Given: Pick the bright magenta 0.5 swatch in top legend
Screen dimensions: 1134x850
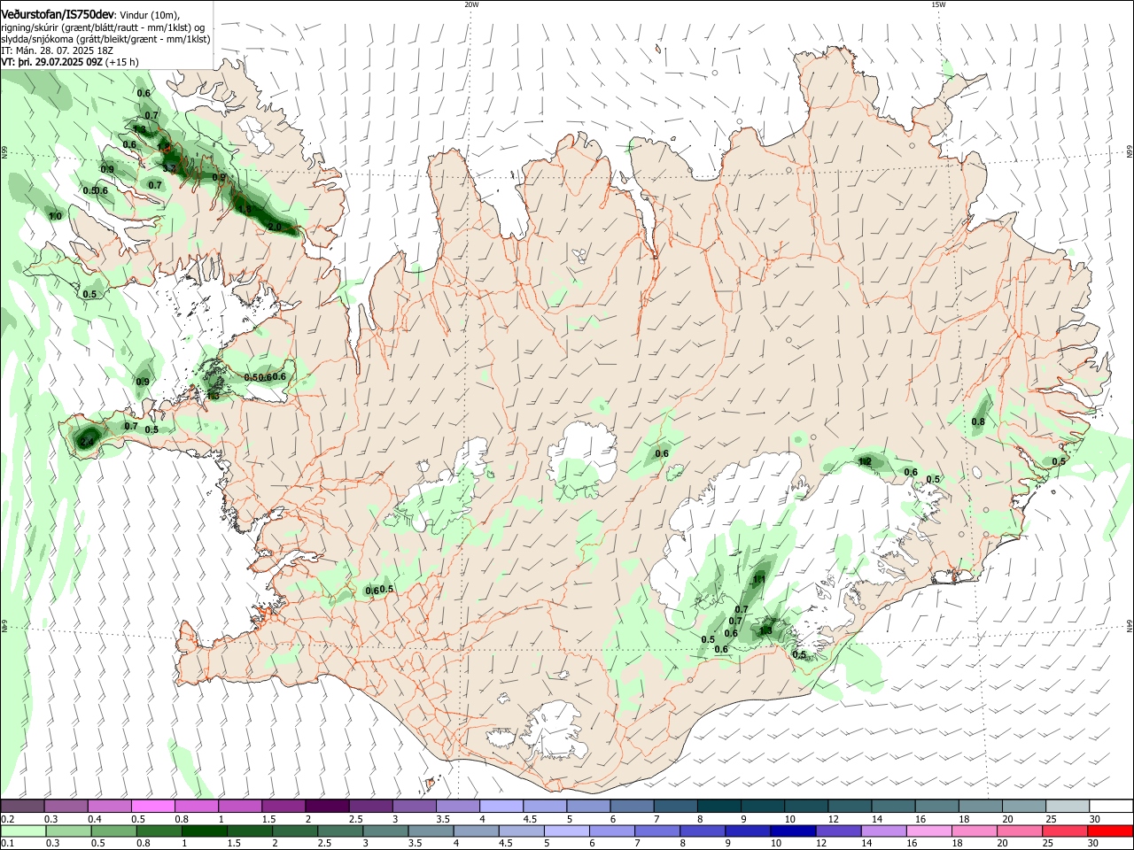Looking at the screenshot, I should coord(153,806).
